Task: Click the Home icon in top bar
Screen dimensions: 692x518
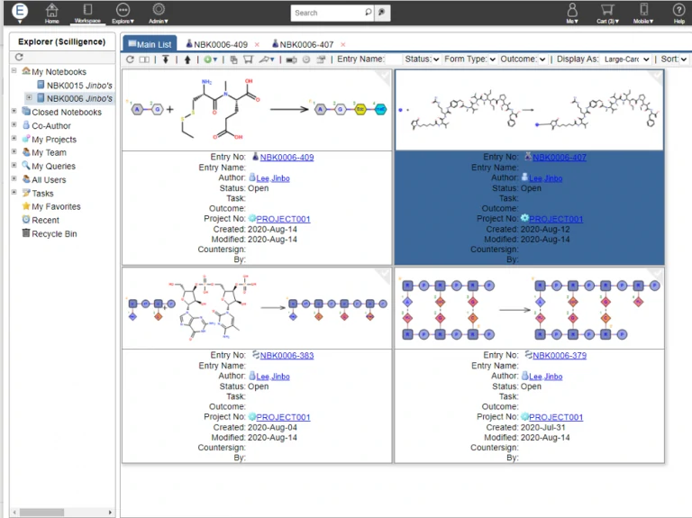Action: pyautogui.click(x=52, y=11)
